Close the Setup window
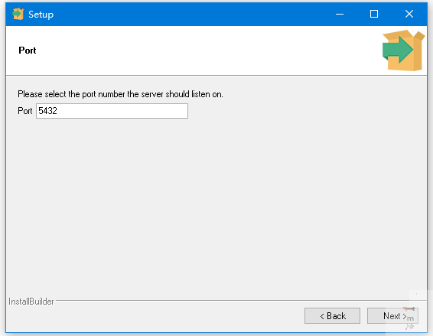 click(x=409, y=14)
